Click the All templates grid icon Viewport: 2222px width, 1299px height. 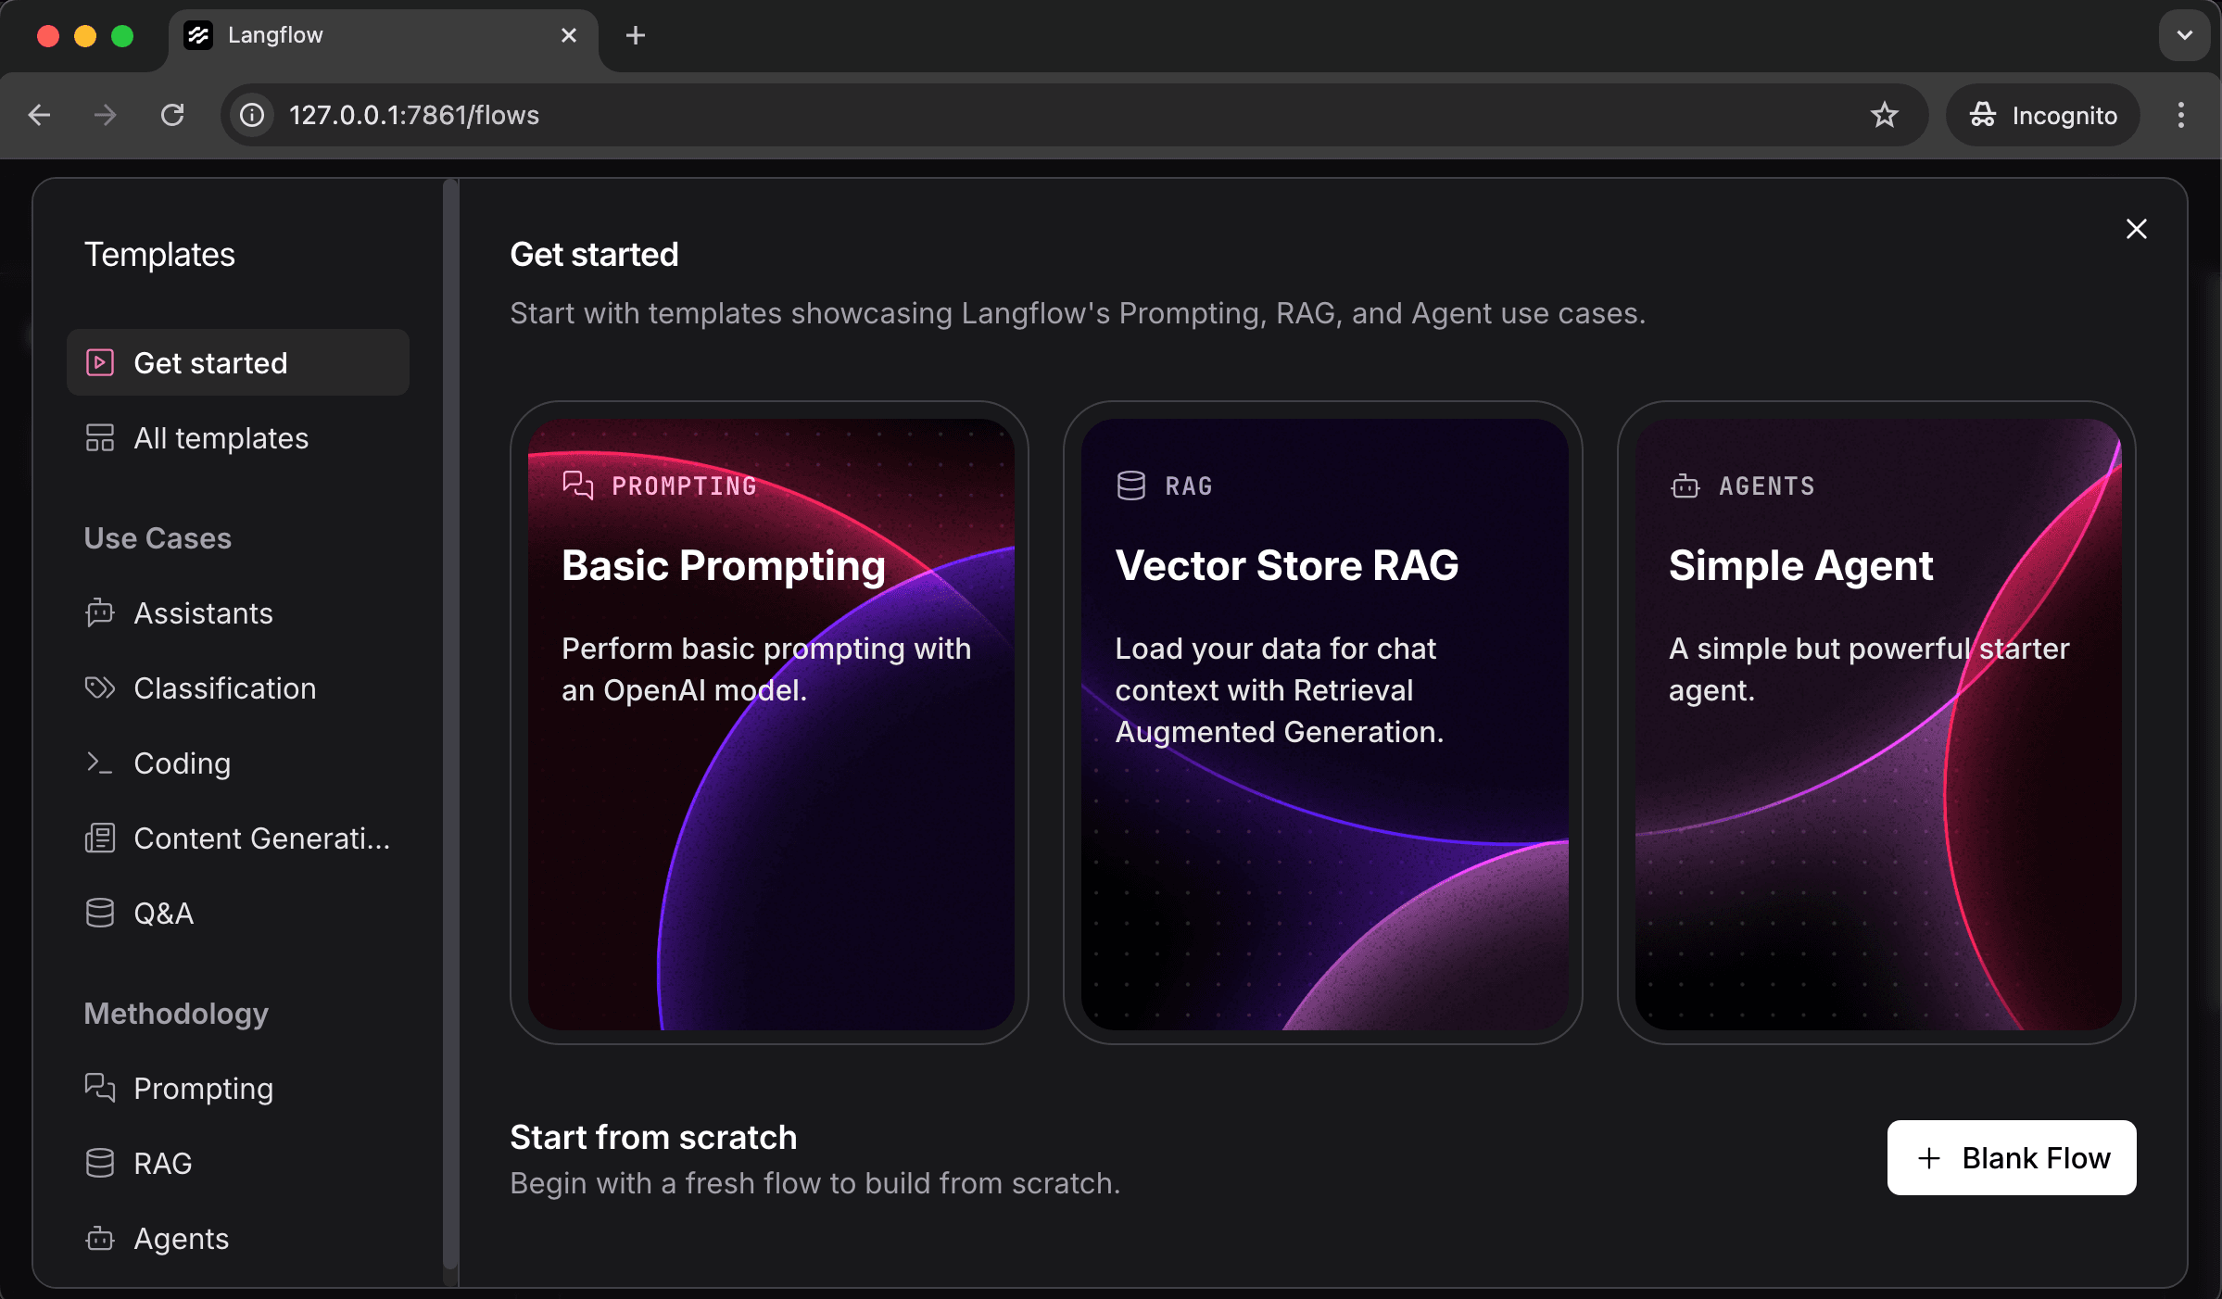coord(99,437)
